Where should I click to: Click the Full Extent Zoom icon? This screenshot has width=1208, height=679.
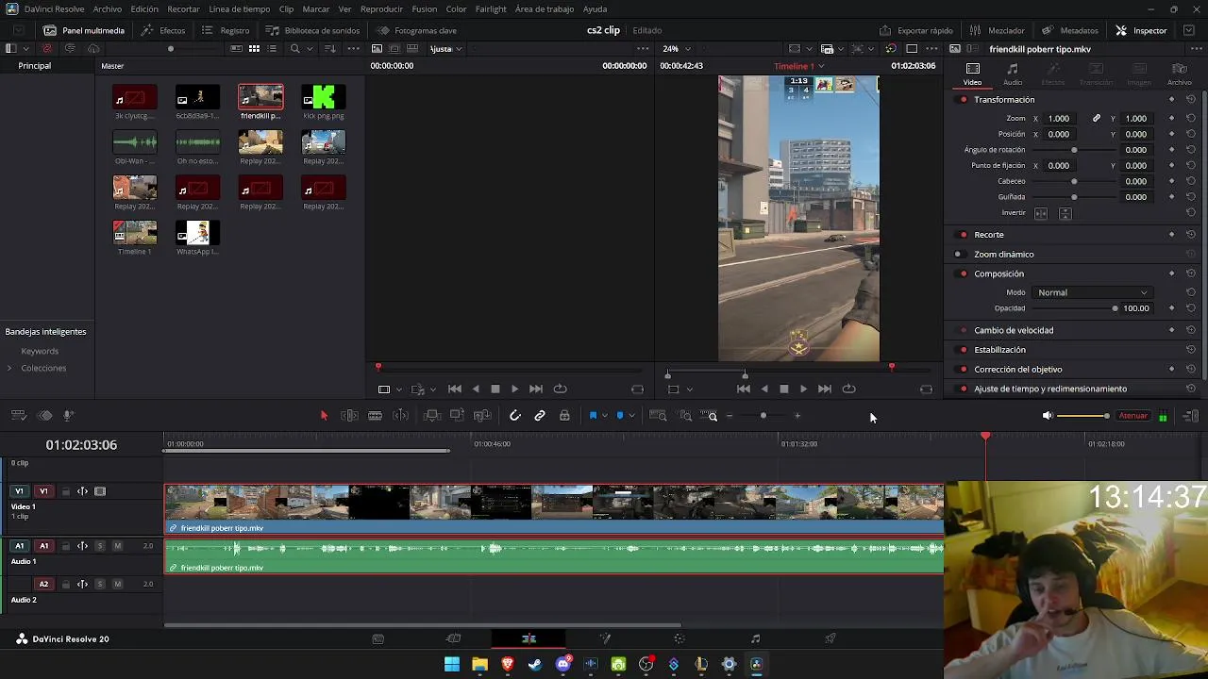click(x=659, y=416)
